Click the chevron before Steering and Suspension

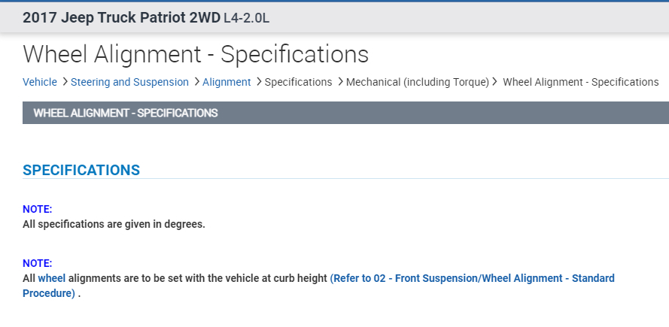point(65,82)
